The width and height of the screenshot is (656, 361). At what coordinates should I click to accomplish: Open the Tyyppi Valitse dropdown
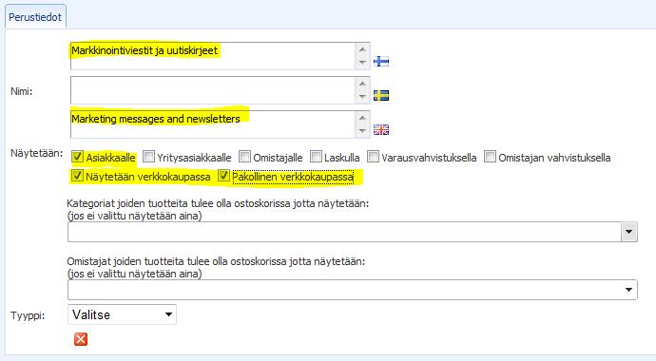click(122, 314)
